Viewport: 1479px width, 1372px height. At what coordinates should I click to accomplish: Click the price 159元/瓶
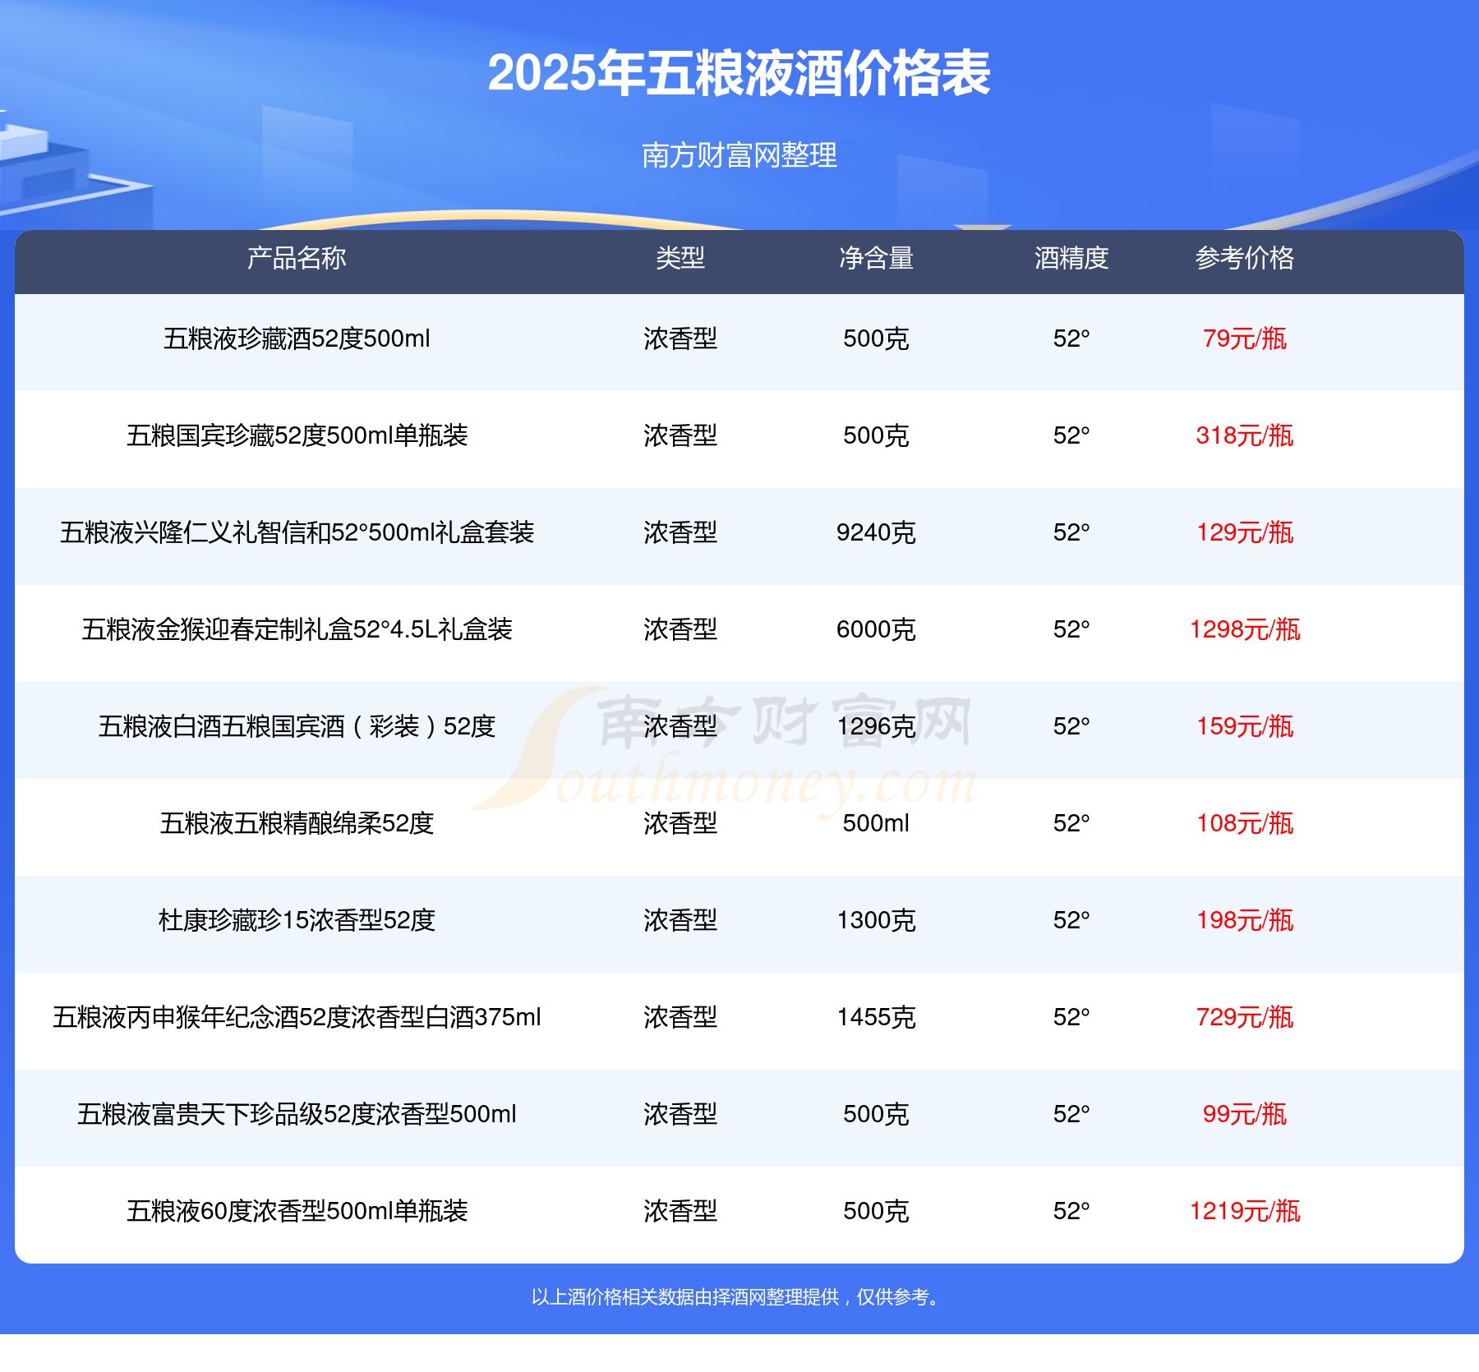(x=1245, y=726)
